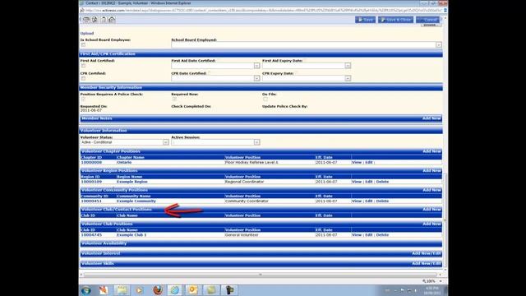Click Add New/Edit for Volunteer Interest
The image size is (526, 296).
(427, 254)
